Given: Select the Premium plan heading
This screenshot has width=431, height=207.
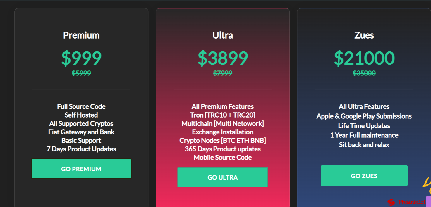Looking at the screenshot, I should [x=81, y=35].
